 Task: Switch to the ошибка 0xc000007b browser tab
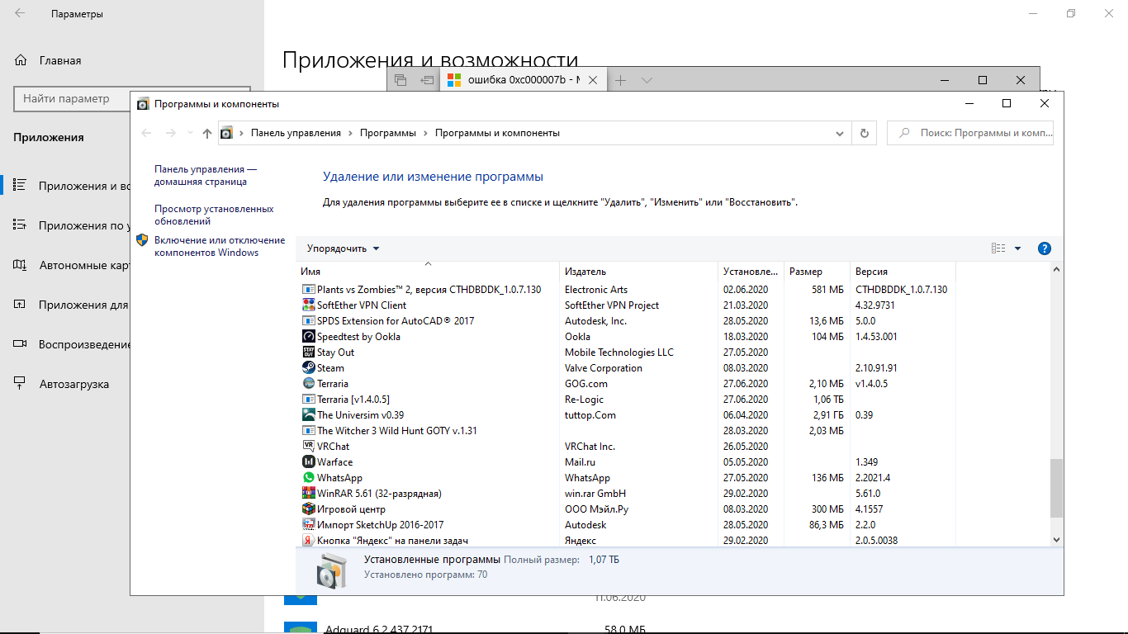[524, 80]
